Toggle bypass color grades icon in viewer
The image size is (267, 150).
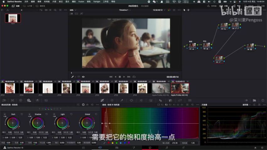pos(169,10)
